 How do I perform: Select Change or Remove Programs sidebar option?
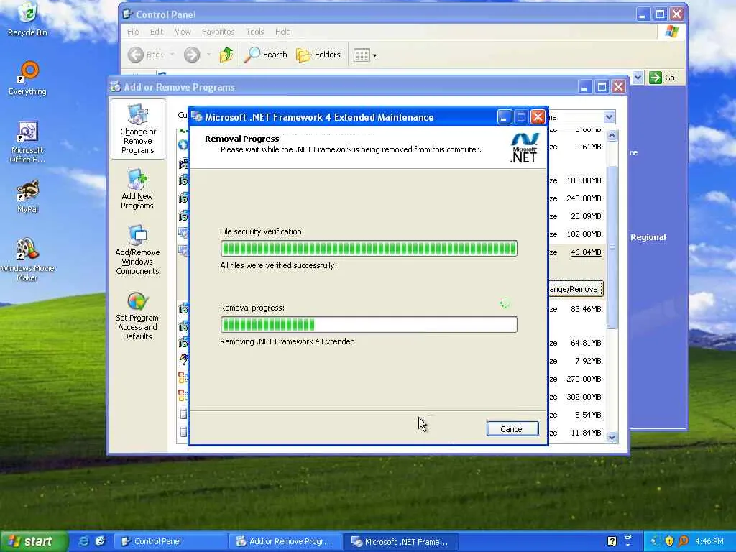137,129
